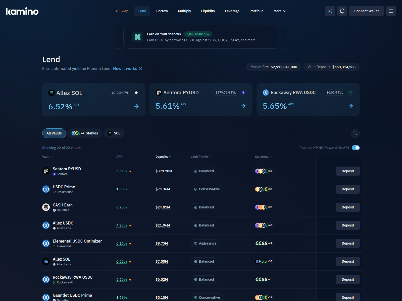
Task: Open notifications via the bell icon
Action: click(x=342, y=11)
